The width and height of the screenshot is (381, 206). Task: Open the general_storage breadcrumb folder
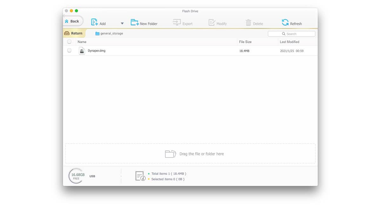(109, 33)
